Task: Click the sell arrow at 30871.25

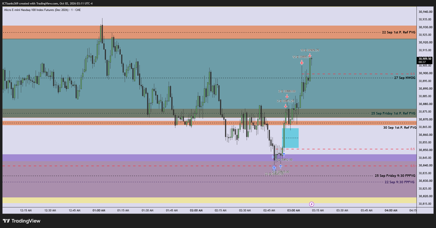Action: coord(286,106)
